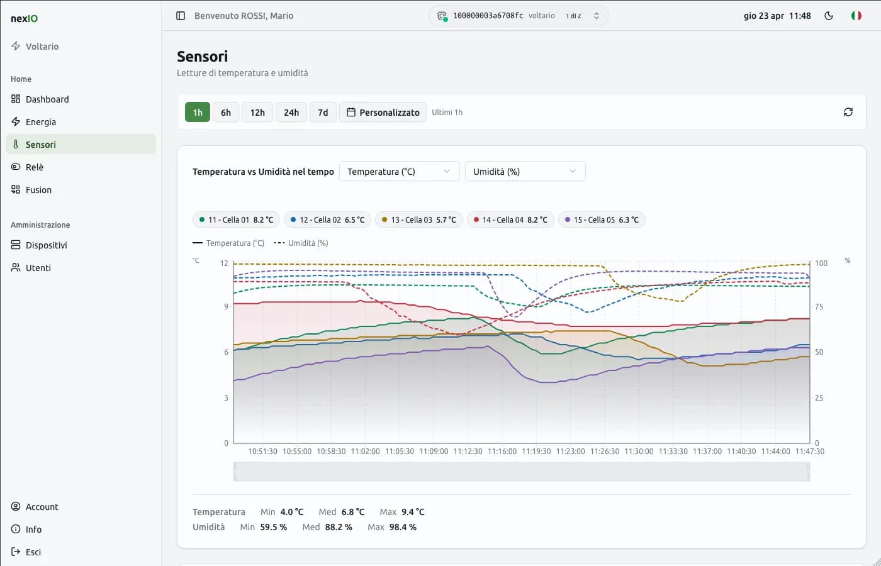This screenshot has height=566, width=881.
Task: Toggle 11 - Cella 01 series visibility
Action: pyautogui.click(x=236, y=220)
